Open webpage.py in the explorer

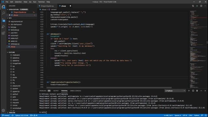[15, 44]
